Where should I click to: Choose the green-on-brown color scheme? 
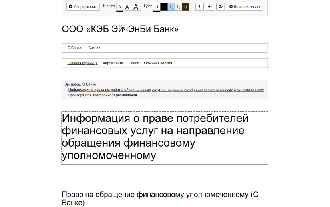[185, 7]
